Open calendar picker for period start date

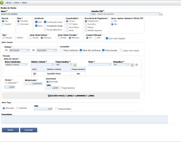click(x=28, y=50)
